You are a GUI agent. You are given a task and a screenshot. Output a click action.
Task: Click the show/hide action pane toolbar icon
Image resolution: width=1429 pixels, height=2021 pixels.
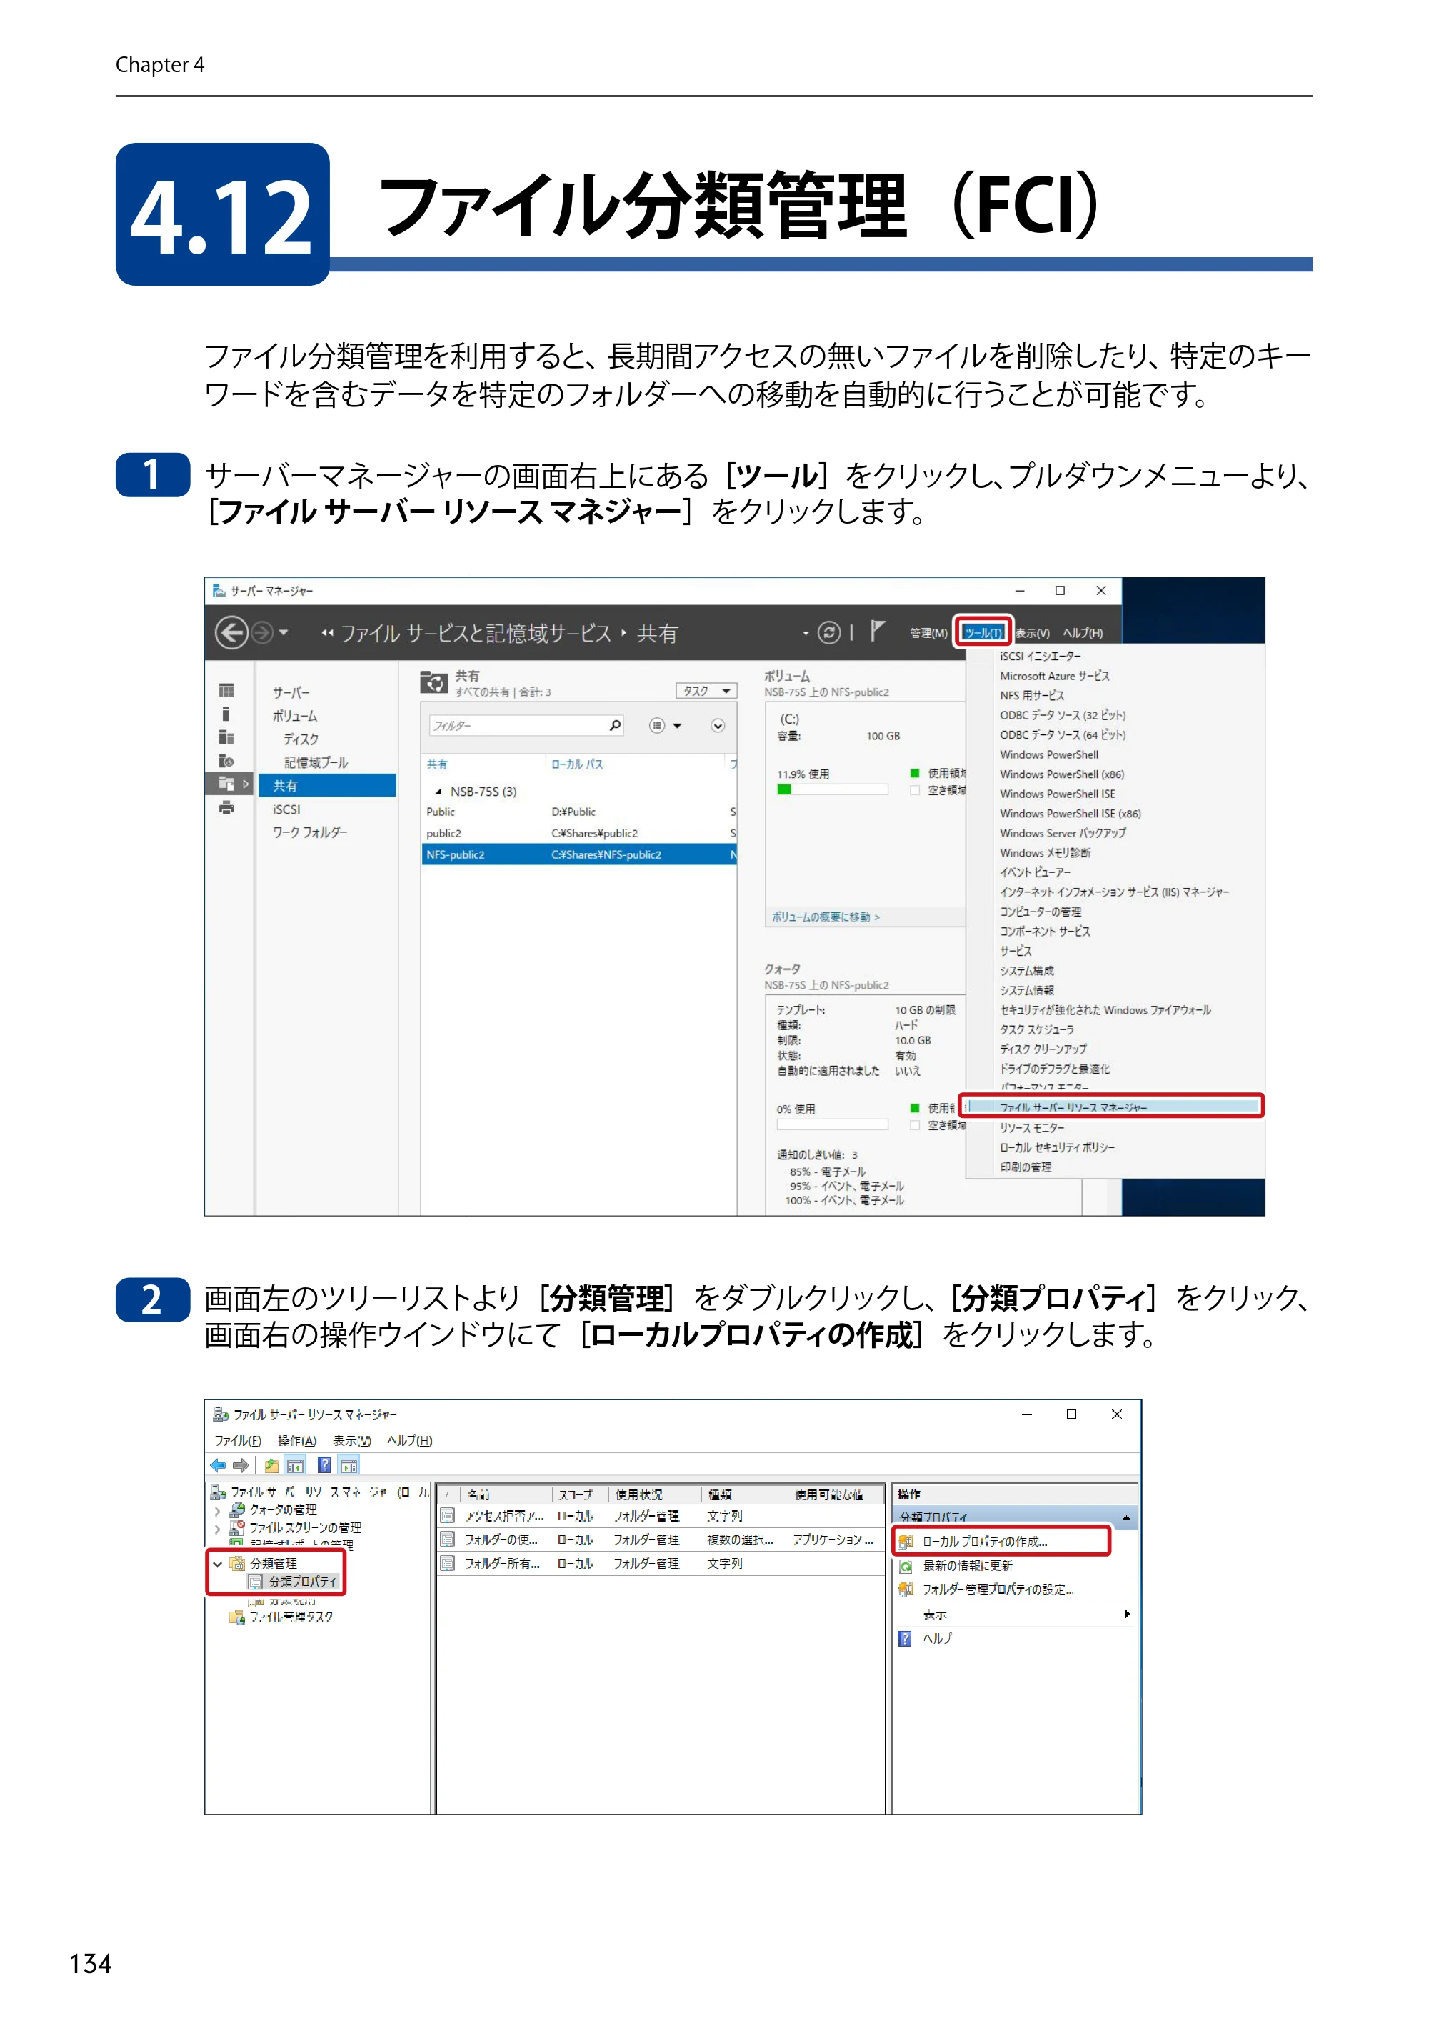(x=349, y=1464)
